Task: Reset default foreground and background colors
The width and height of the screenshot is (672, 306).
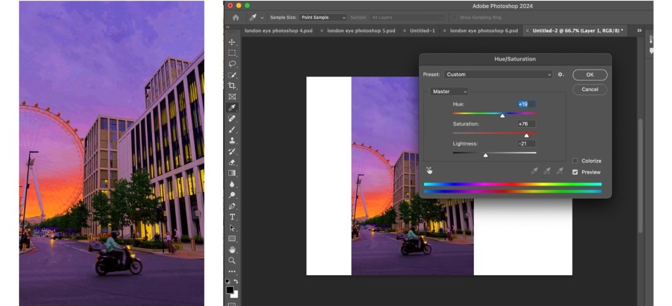Action: 228,281
